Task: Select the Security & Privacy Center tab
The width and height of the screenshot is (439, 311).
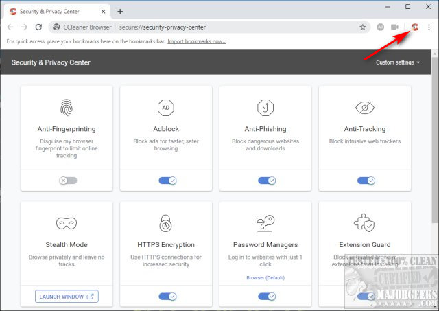Action: [57, 12]
